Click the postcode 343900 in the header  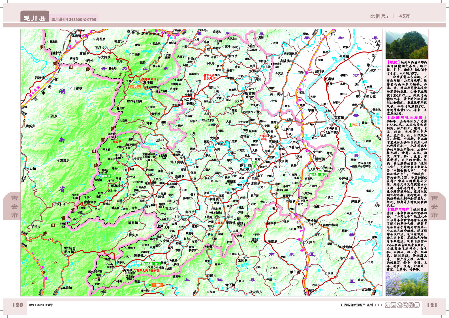pos(76,20)
